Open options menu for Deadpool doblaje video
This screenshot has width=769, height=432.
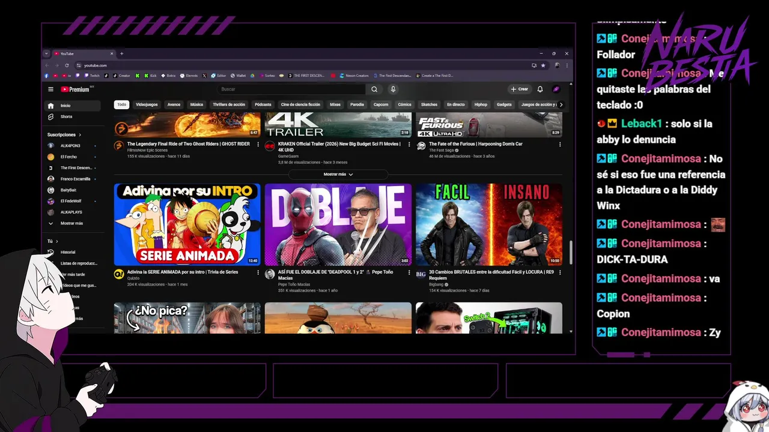[x=409, y=272]
